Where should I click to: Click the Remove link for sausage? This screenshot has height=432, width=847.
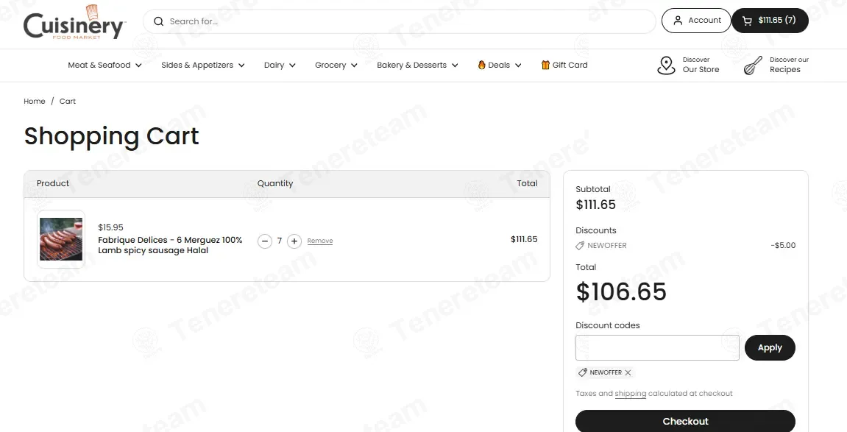point(320,241)
